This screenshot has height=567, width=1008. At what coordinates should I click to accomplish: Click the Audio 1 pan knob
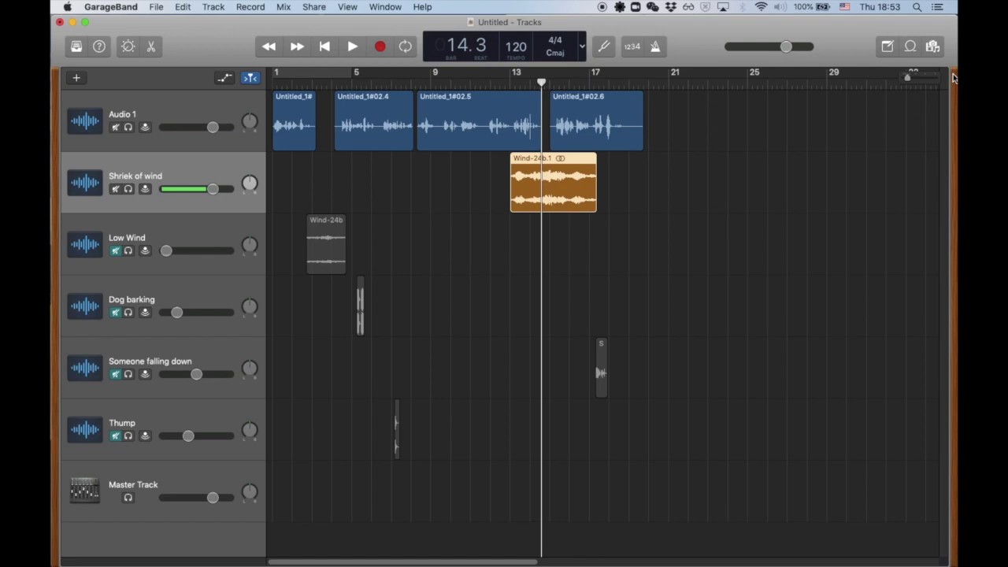pos(250,121)
